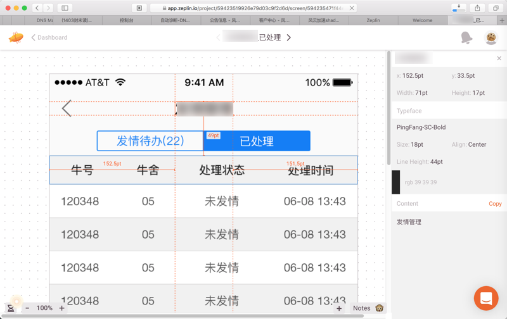Viewport: 507px width, 319px height.
Task: Switch to the 自动诊断 browser tab
Action: coord(176,20)
